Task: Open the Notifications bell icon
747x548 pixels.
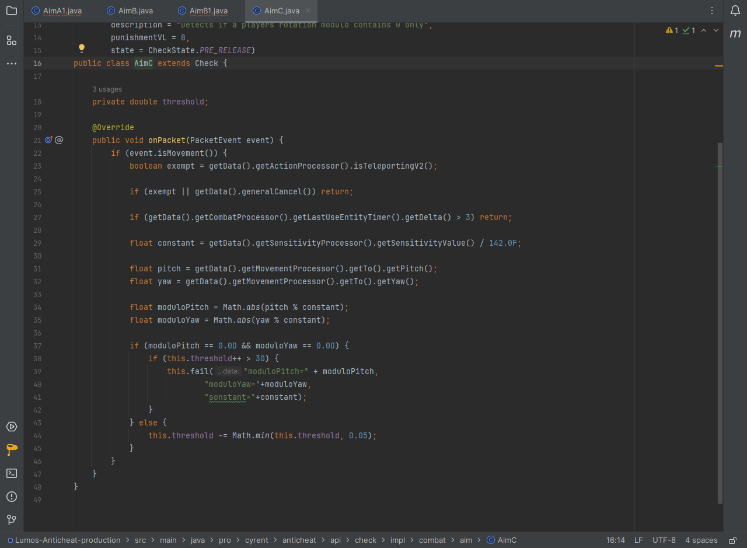Action: (735, 11)
